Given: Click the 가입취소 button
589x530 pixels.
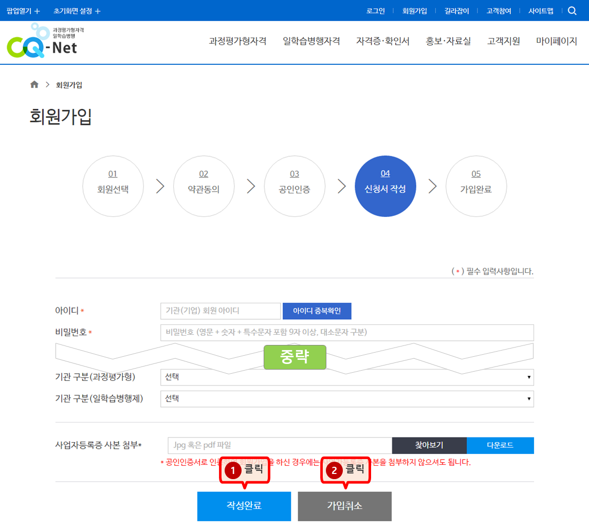Looking at the screenshot, I should tap(345, 506).
